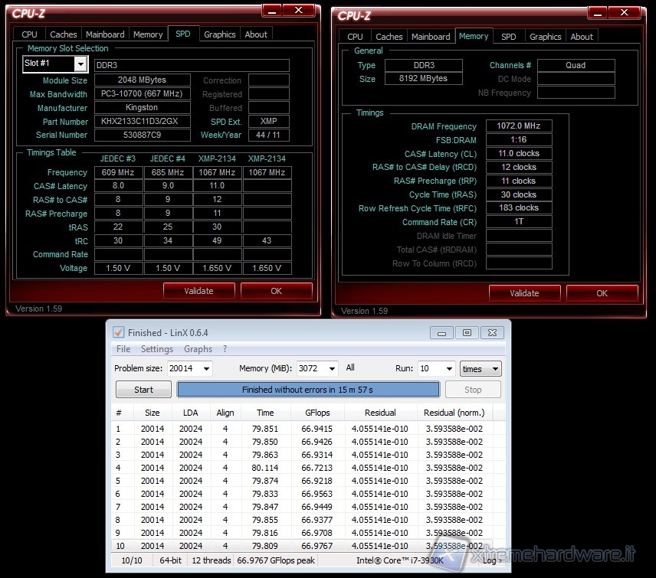Maximize the LinX window
The image size is (656, 578).
pyautogui.click(x=466, y=332)
